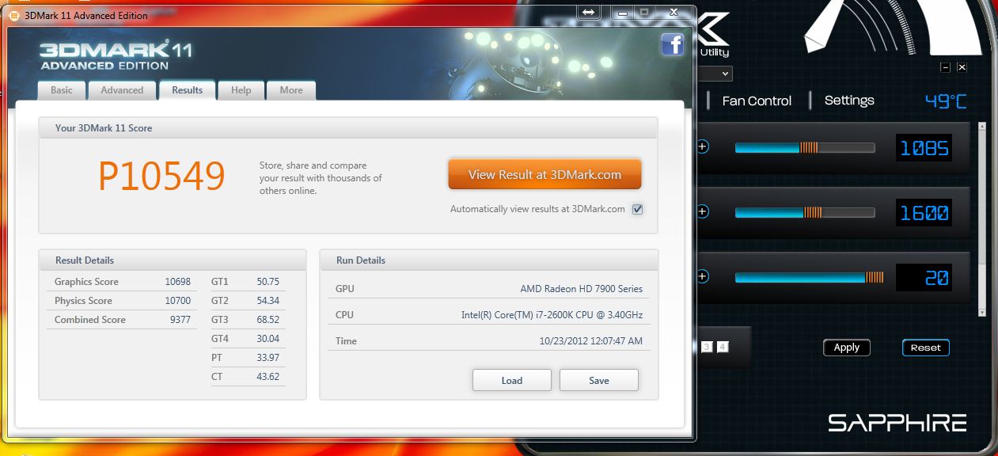Select profile slot 4 in TRIXX
Screen dimensions: 998x456
pyautogui.click(x=723, y=347)
